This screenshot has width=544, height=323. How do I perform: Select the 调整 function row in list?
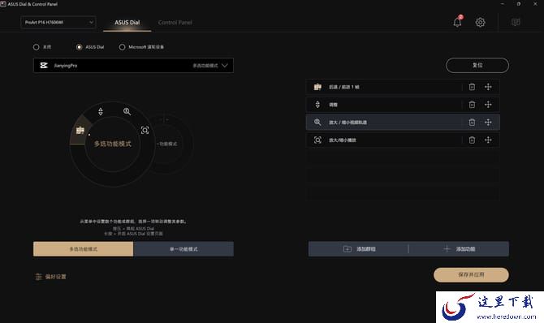coord(403,105)
